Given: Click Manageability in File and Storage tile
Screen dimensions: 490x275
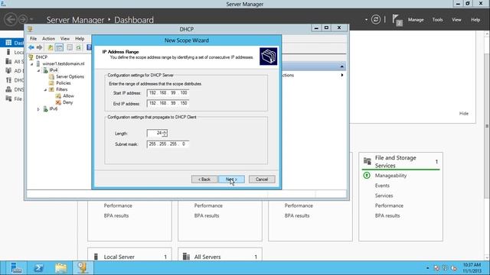Looking at the screenshot, I should coord(390,176).
